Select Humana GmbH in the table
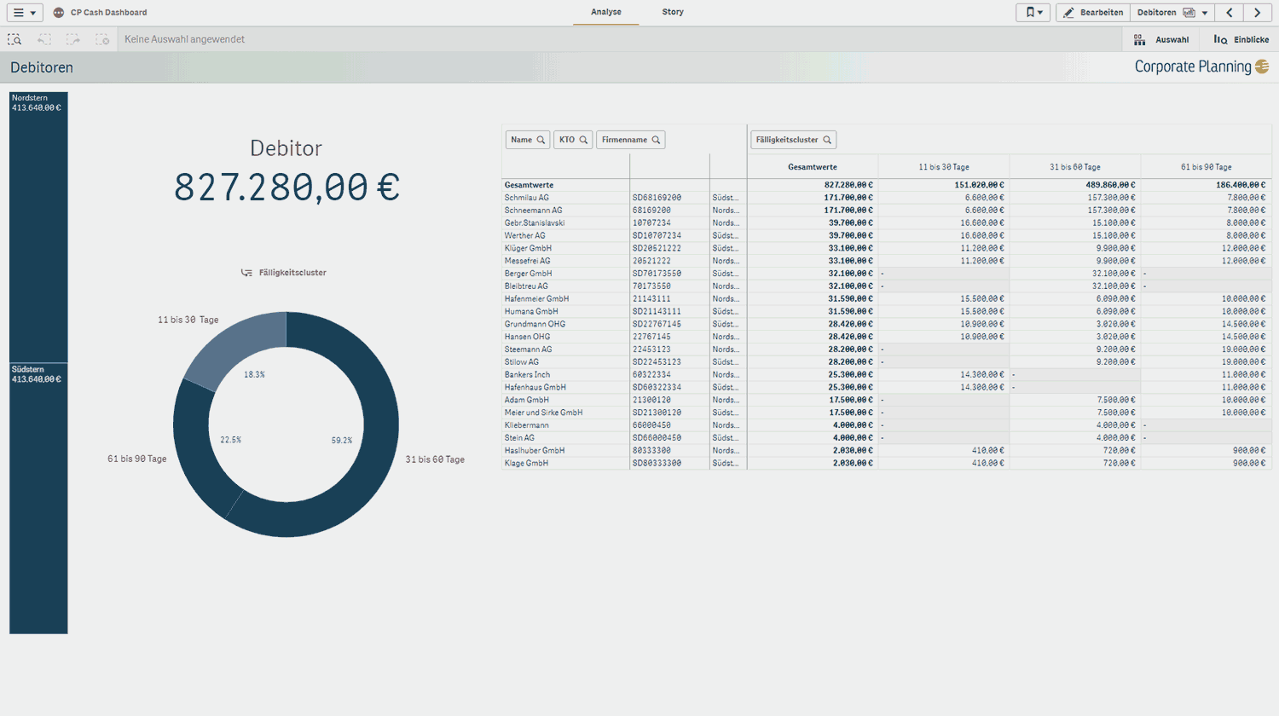1279x716 pixels. point(531,312)
